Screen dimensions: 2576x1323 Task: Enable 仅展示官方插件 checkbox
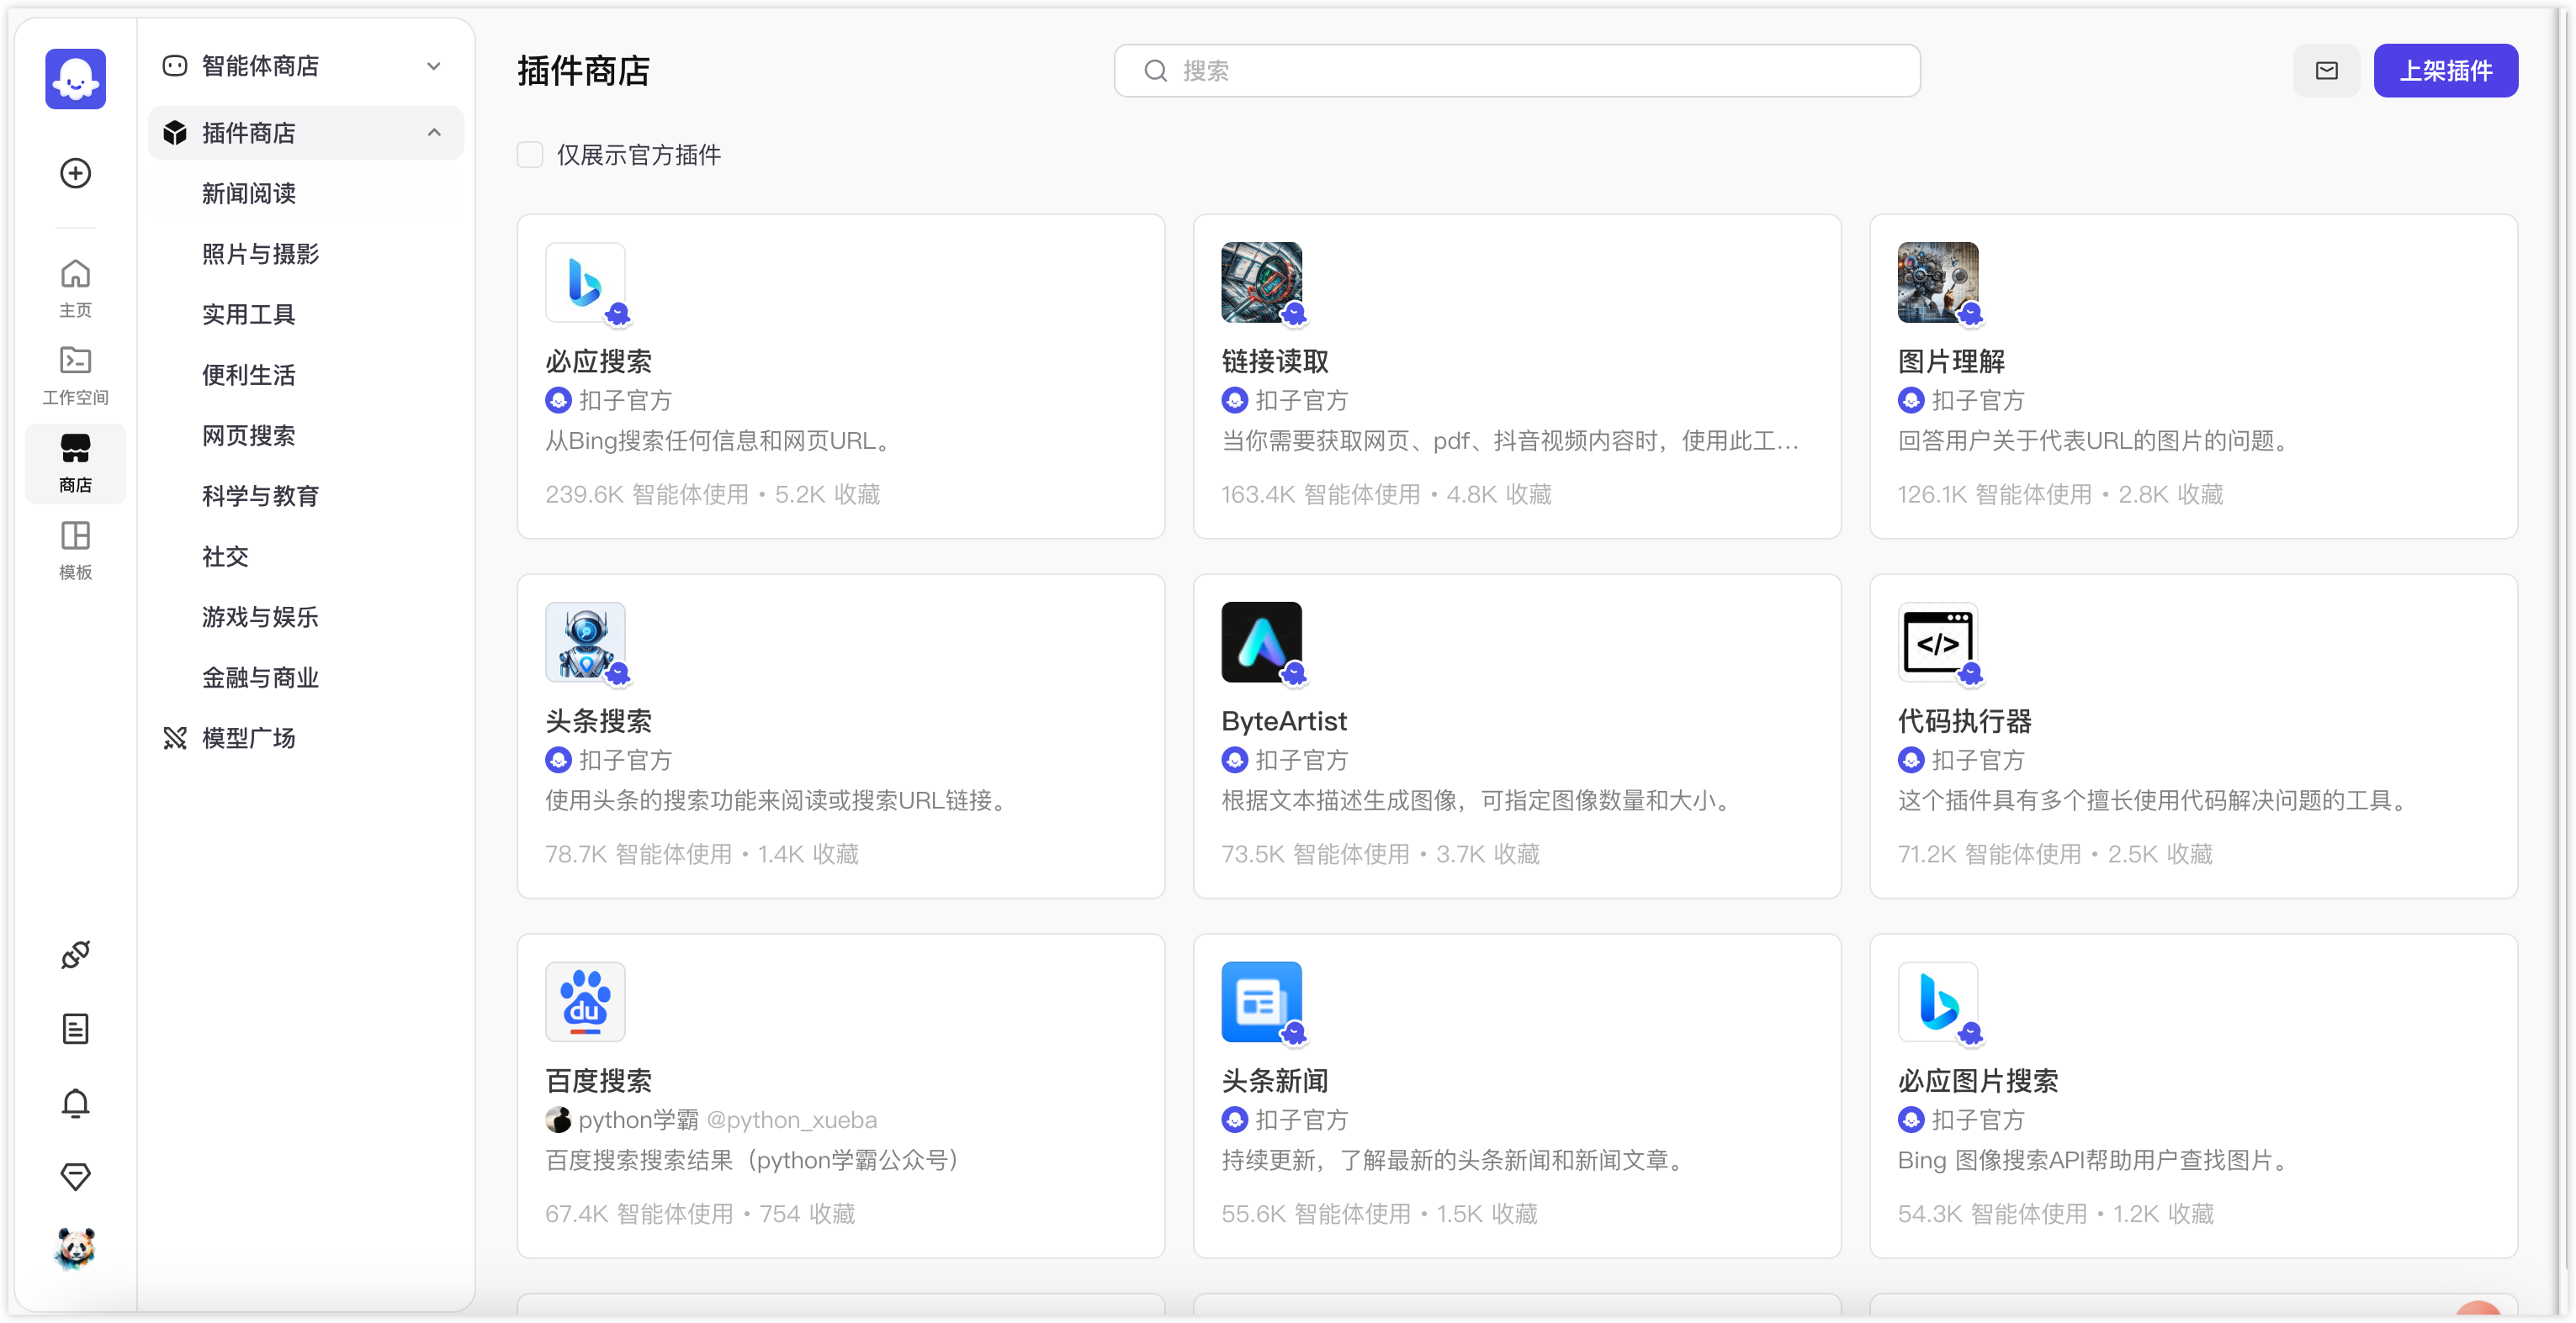[530, 155]
